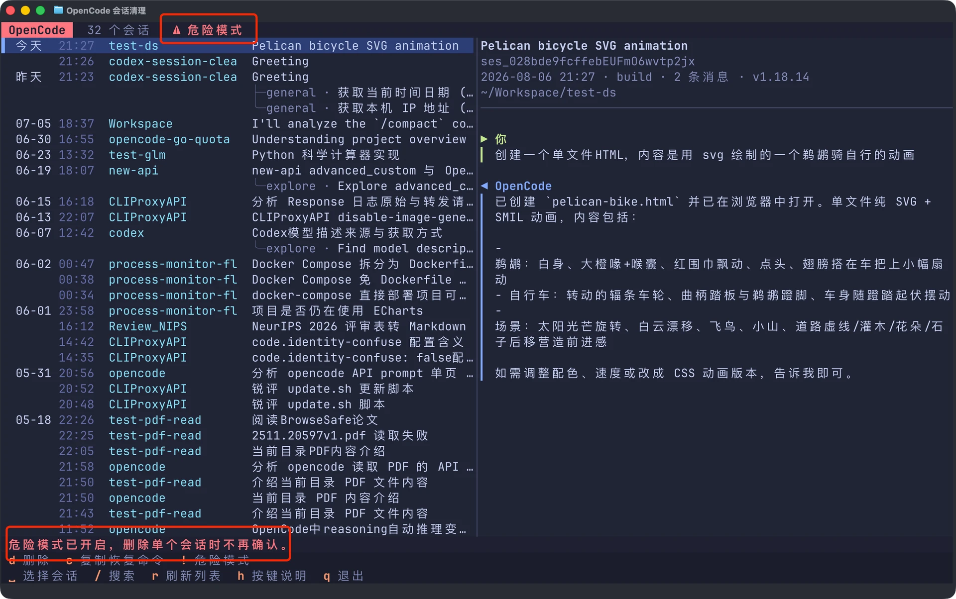This screenshot has width=956, height=599.
Task: Click the blue arrow marker beside OpenCode reply
Action: tap(484, 186)
